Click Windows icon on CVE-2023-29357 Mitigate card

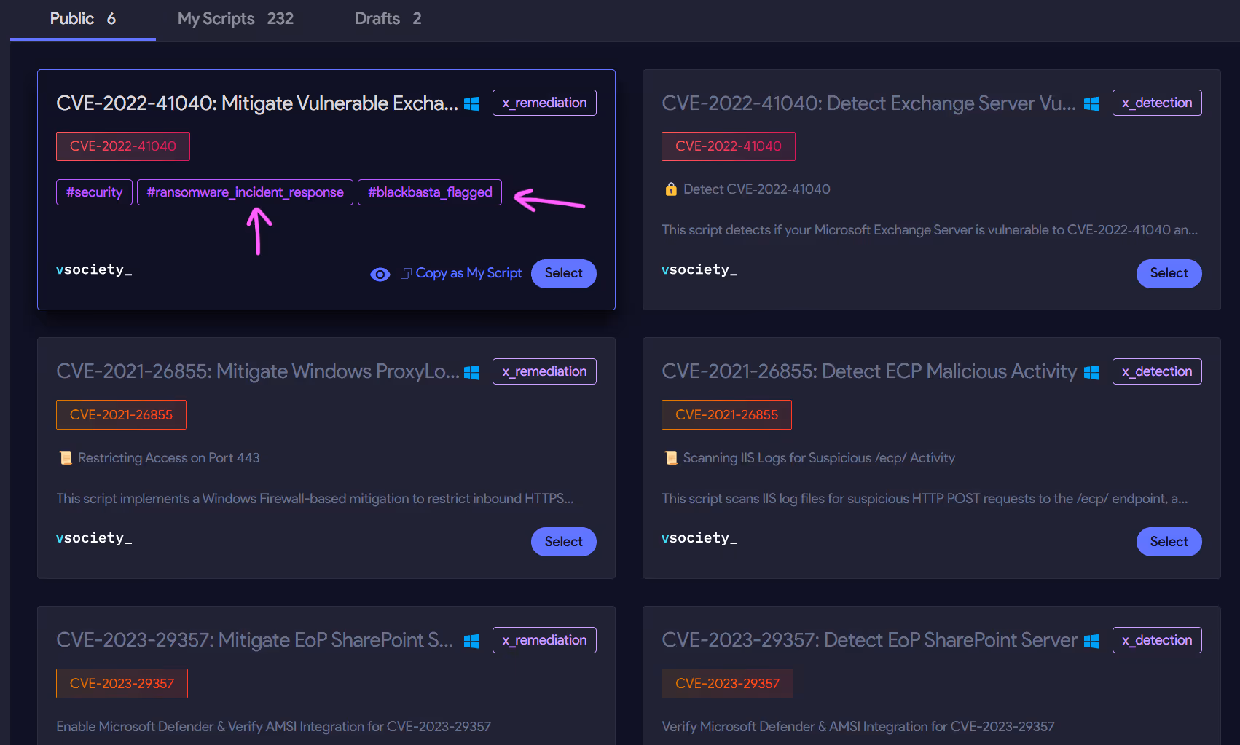coord(471,642)
